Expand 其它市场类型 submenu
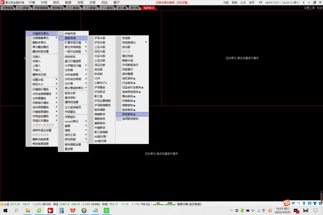 click(73, 47)
